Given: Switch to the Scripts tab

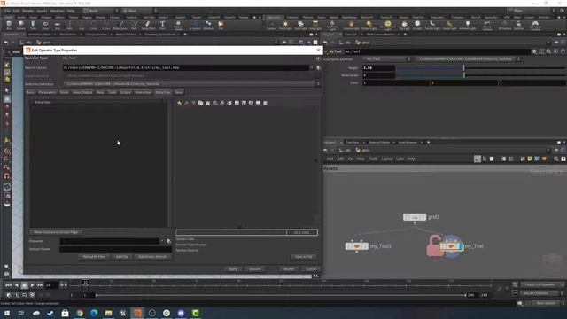Looking at the screenshot, I should tap(126, 92).
